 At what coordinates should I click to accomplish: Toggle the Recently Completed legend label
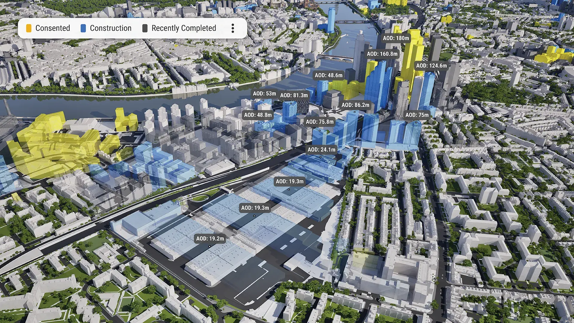pos(184,28)
